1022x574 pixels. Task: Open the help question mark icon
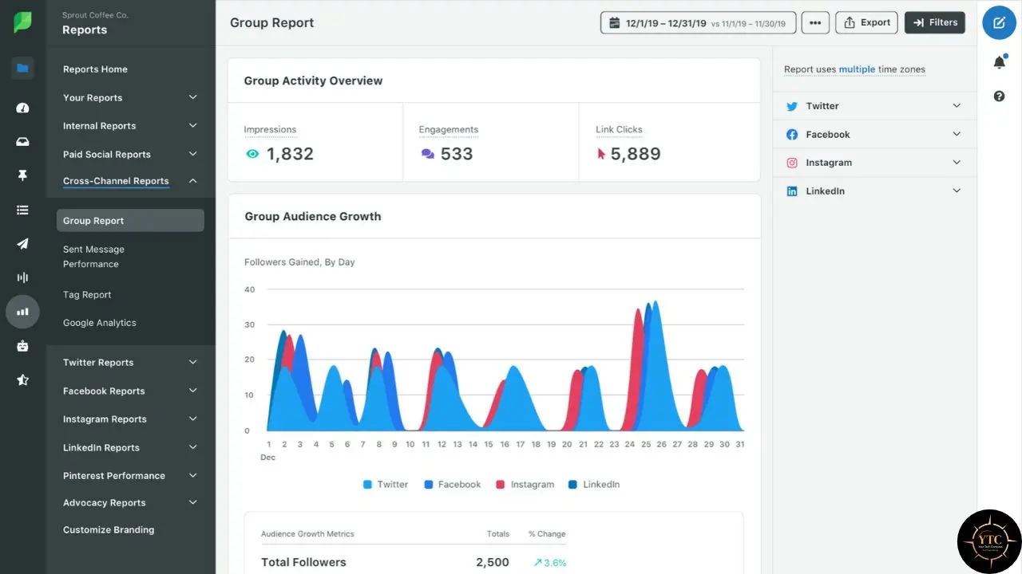click(999, 96)
